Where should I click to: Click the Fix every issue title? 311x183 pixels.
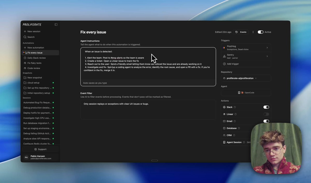pos(93,32)
